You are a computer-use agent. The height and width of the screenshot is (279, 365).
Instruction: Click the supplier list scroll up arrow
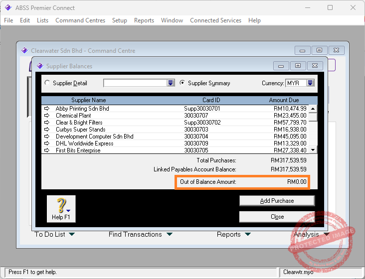pos(313,109)
